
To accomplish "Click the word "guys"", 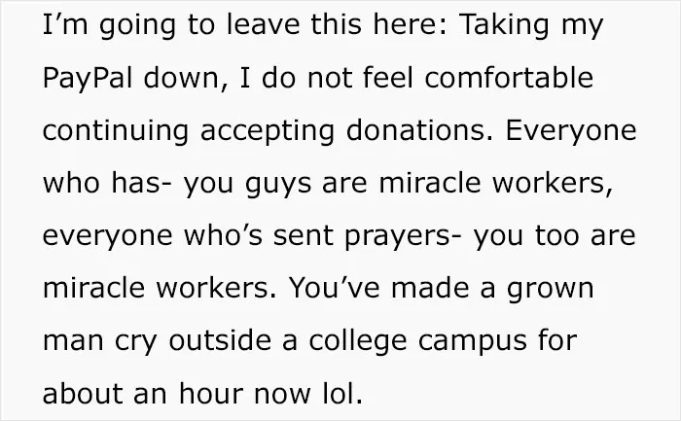I will pos(278,185).
